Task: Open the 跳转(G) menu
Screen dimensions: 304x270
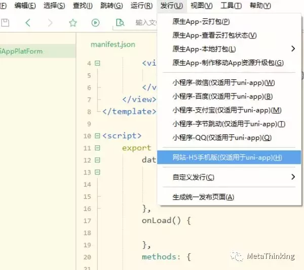Action: [111, 6]
